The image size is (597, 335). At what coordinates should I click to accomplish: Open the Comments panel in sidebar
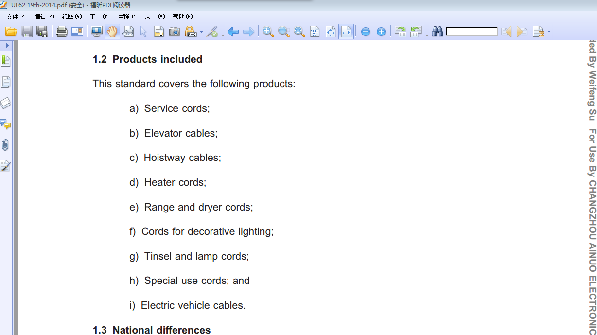[6, 124]
